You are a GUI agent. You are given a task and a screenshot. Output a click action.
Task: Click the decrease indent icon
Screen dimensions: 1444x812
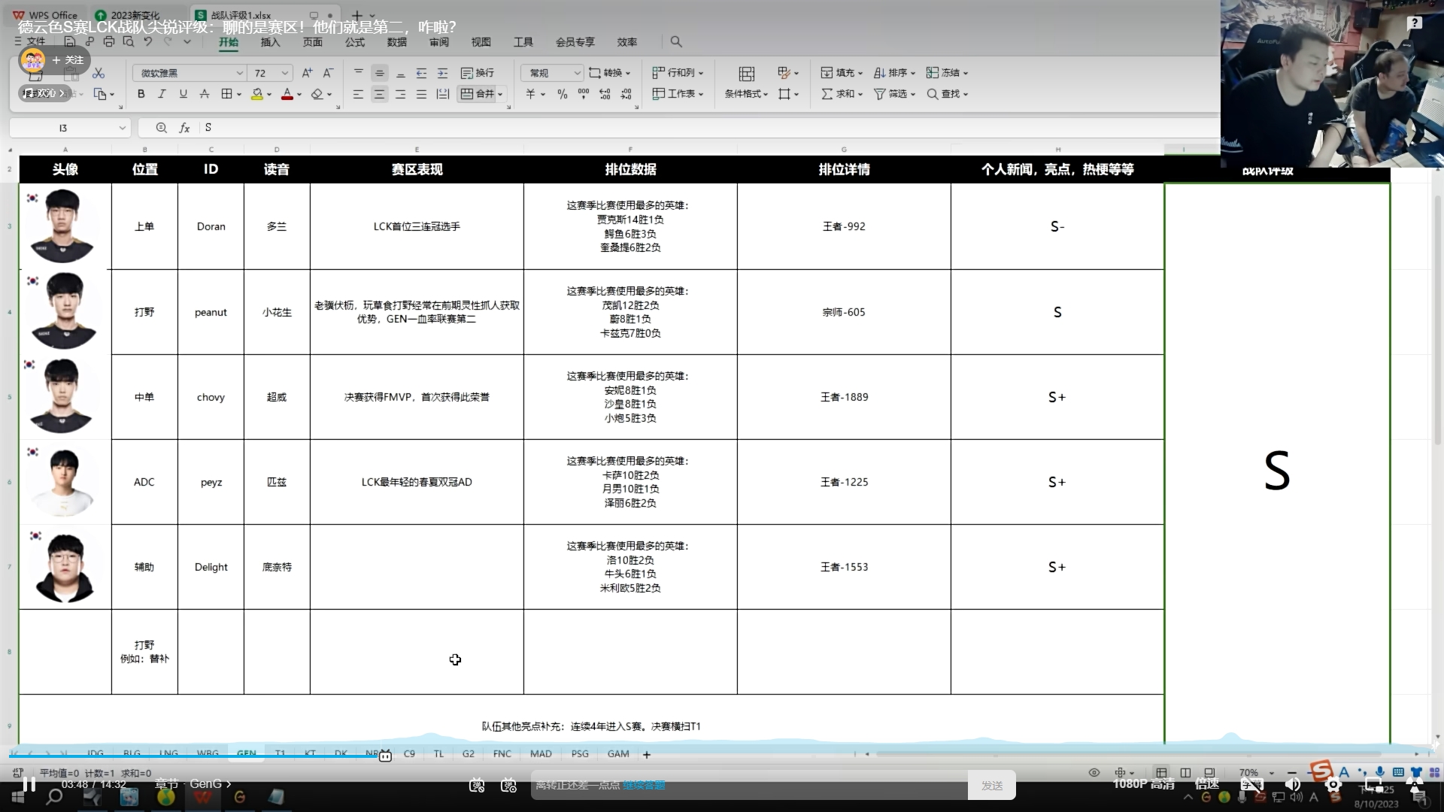tap(421, 73)
